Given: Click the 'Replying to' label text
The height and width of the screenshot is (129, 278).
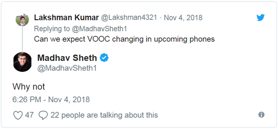Looking at the screenshot, I should 52,29.
